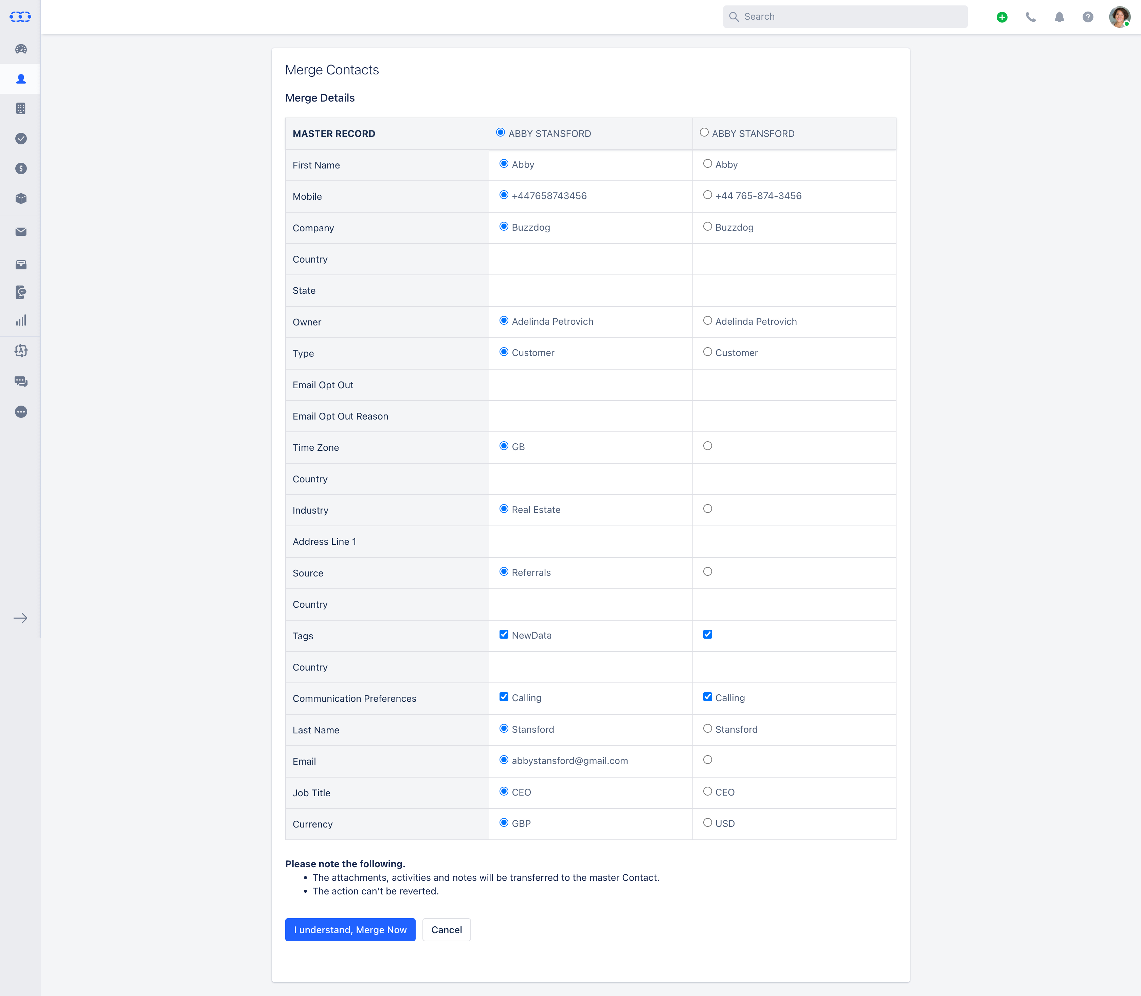Choose mobile +44 765-874-3456
Screen dimensions: 1141x996
tap(707, 195)
